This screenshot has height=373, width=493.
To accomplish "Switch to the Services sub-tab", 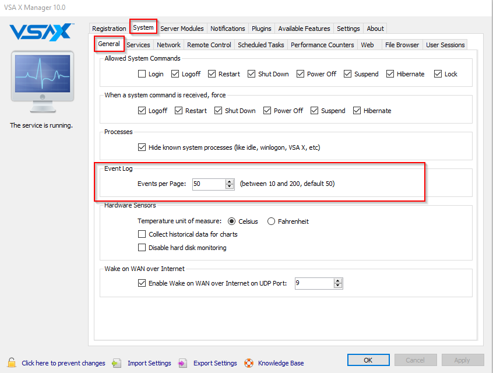I will tap(138, 45).
